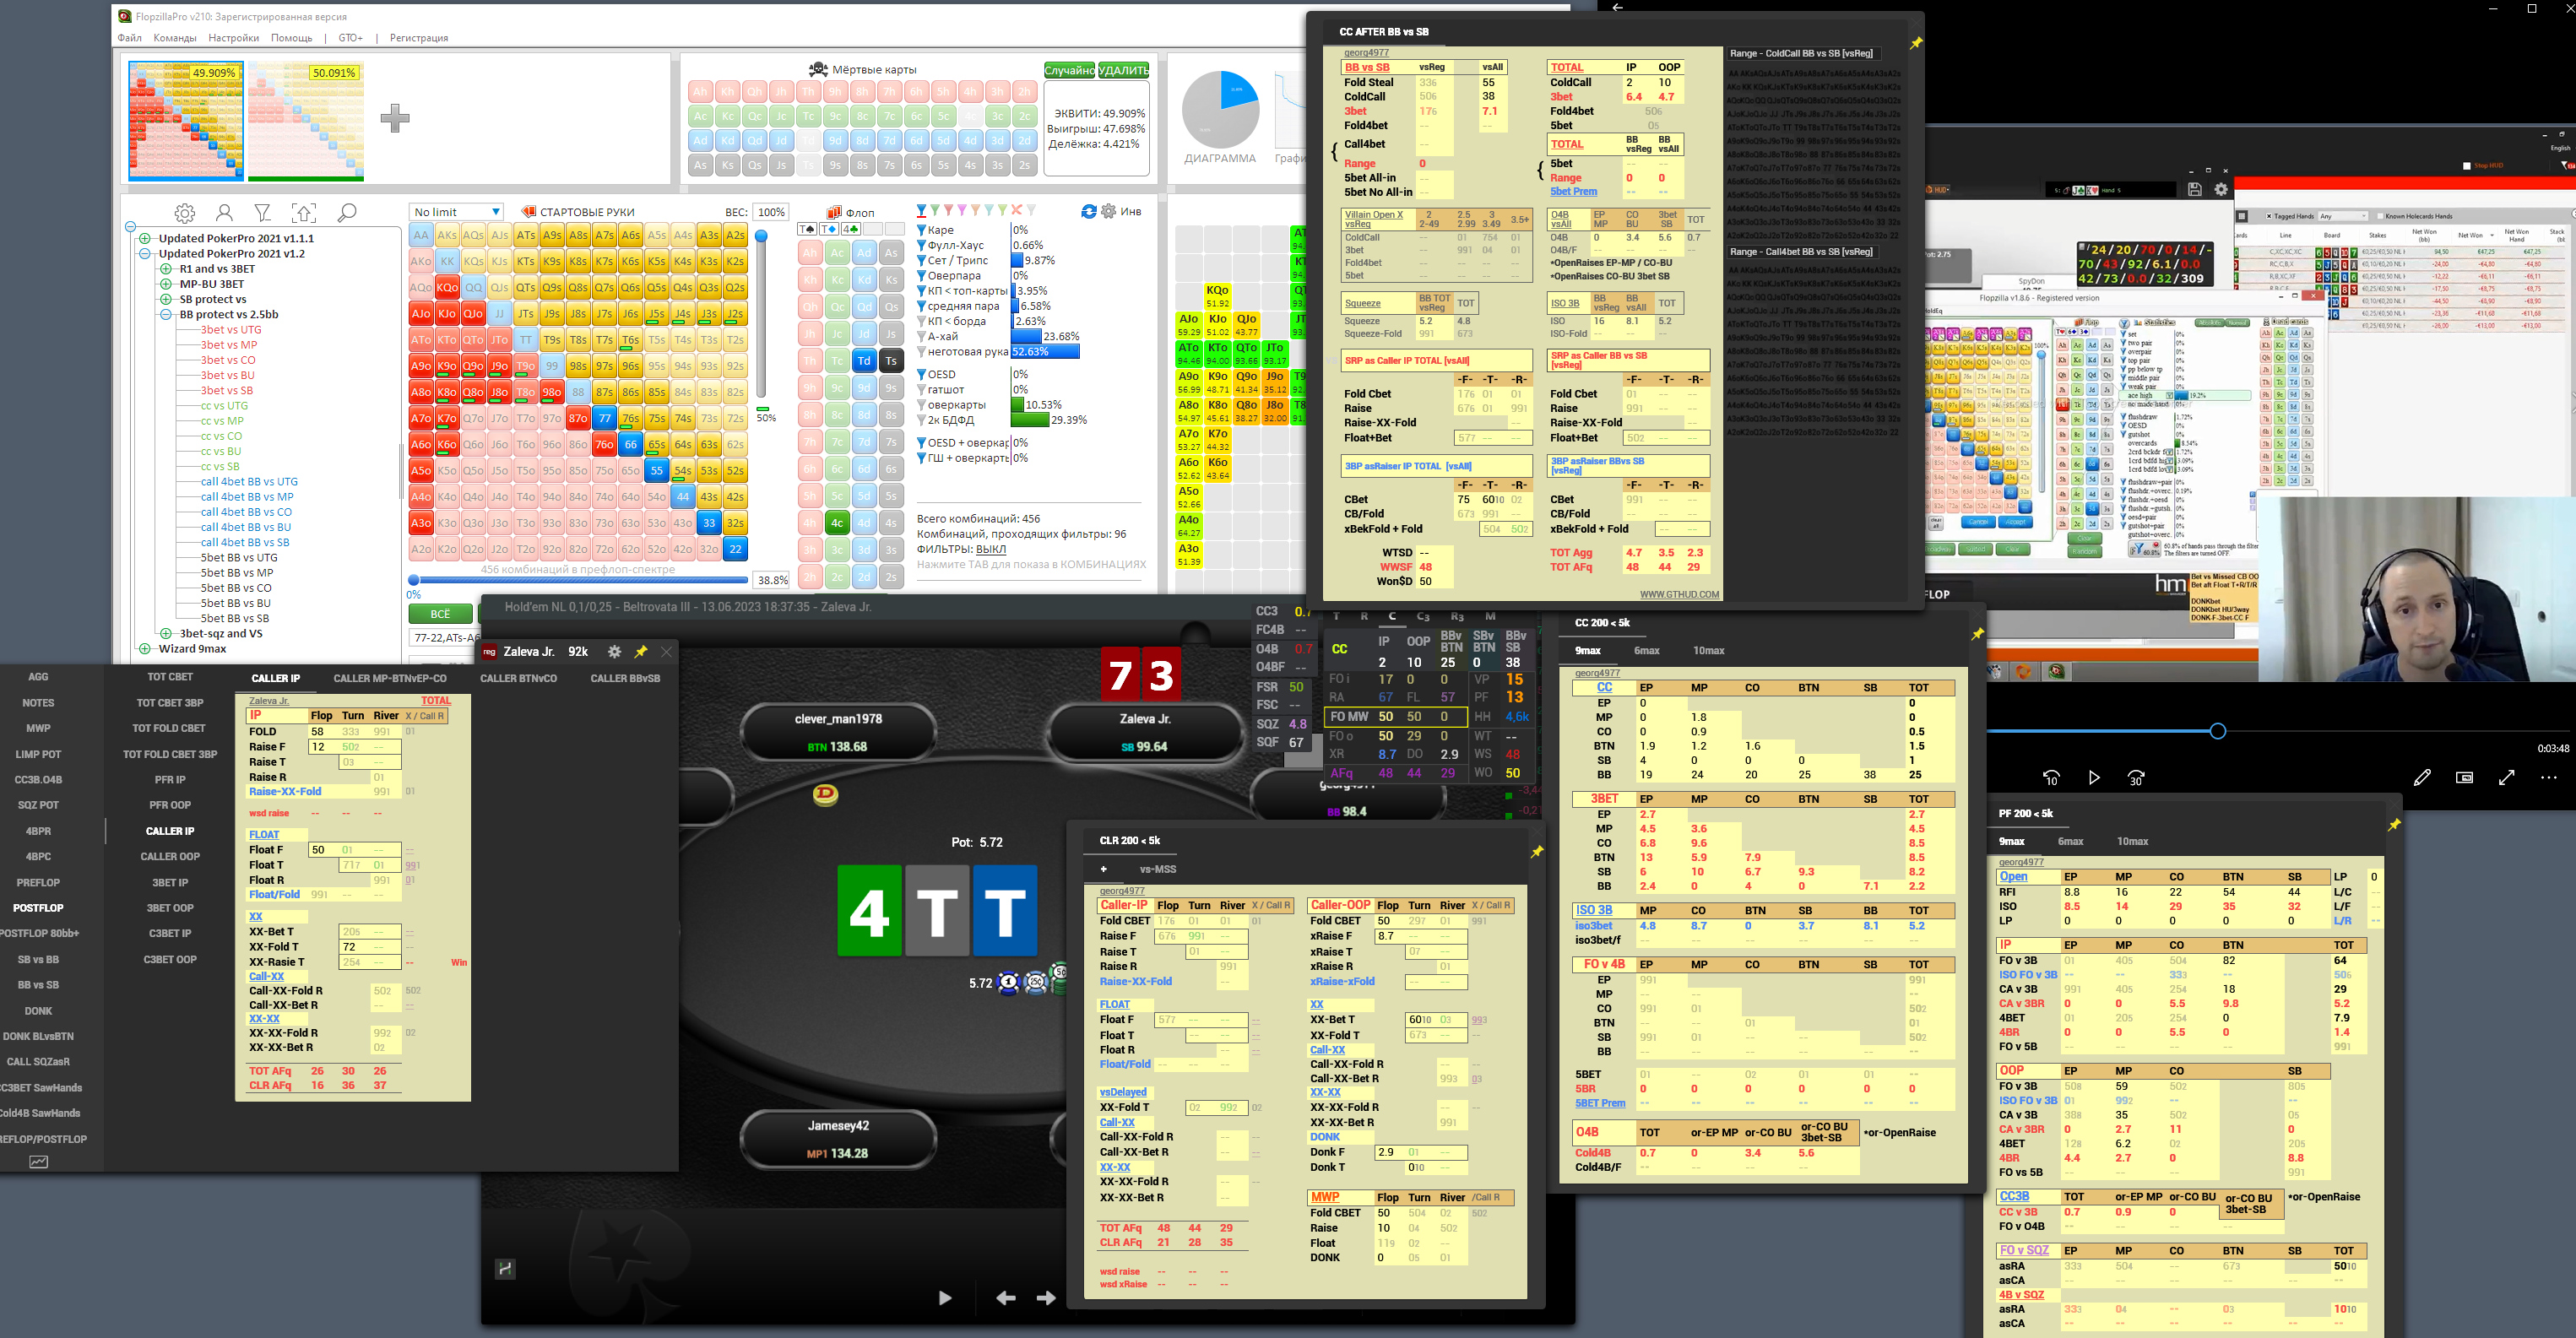
Task: Toggle the OESD filter funnel
Action: (921, 374)
